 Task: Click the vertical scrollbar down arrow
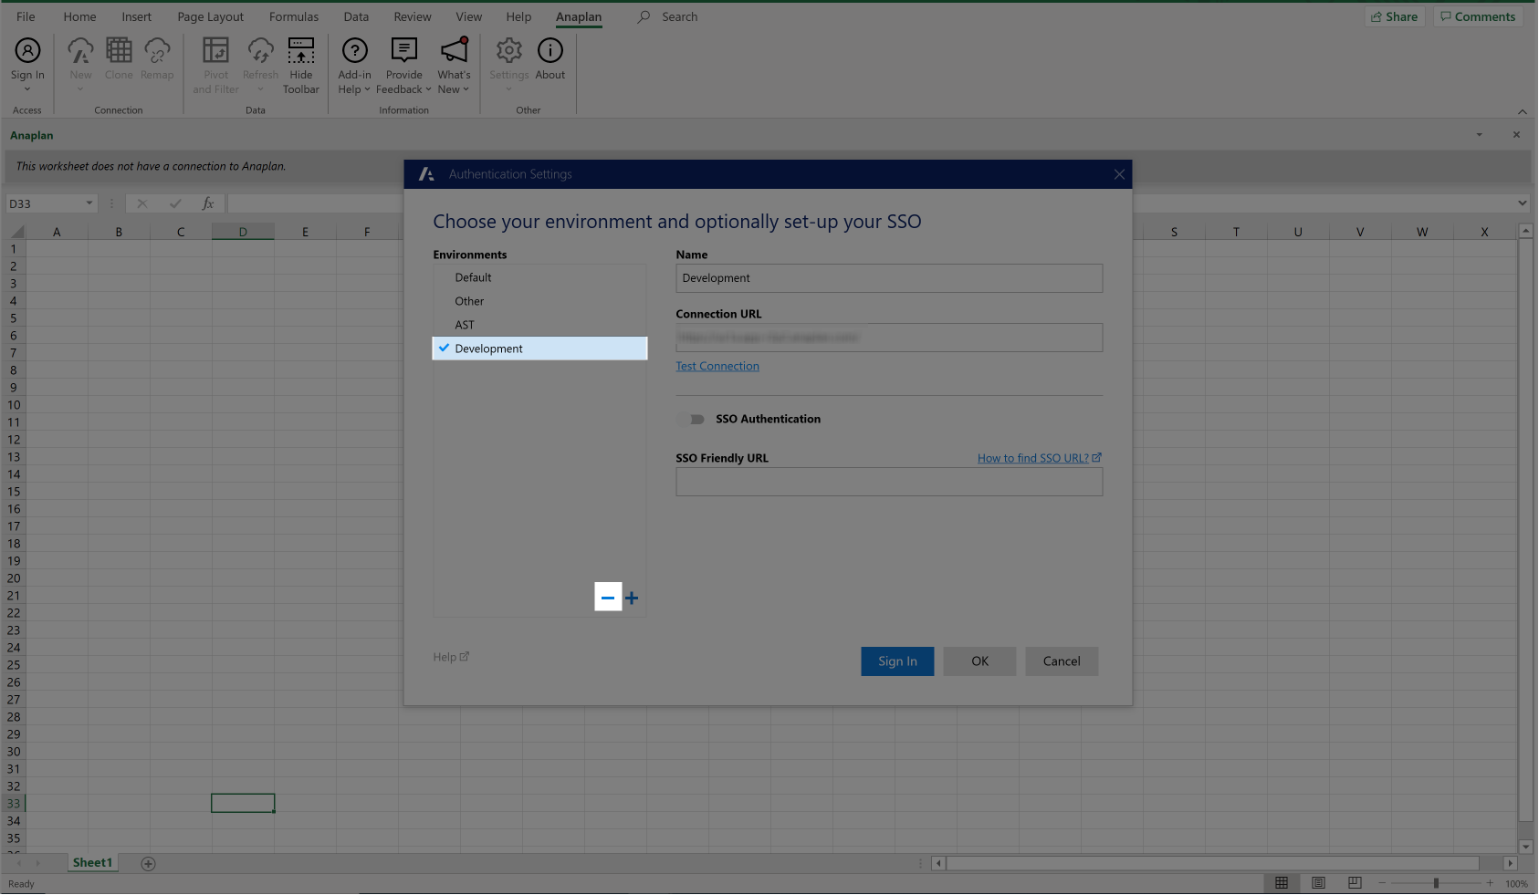pyautogui.click(x=1525, y=847)
